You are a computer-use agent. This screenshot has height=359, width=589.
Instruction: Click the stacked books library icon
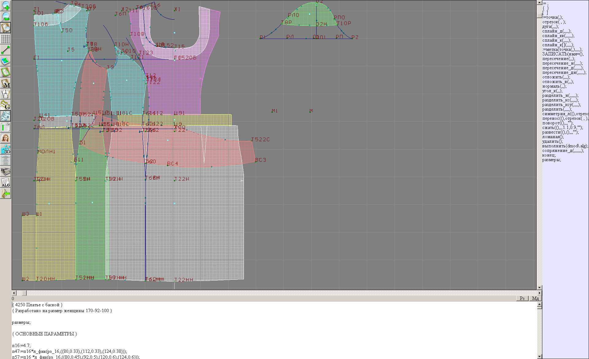click(x=6, y=171)
